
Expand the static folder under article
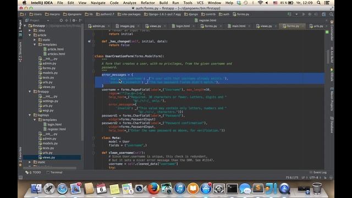click(35, 40)
